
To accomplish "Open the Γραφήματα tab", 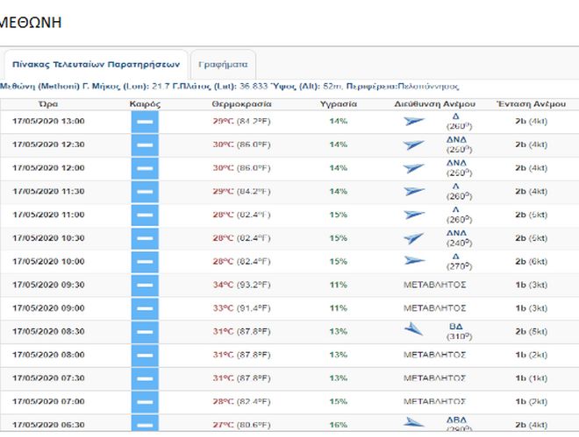I will point(224,64).
